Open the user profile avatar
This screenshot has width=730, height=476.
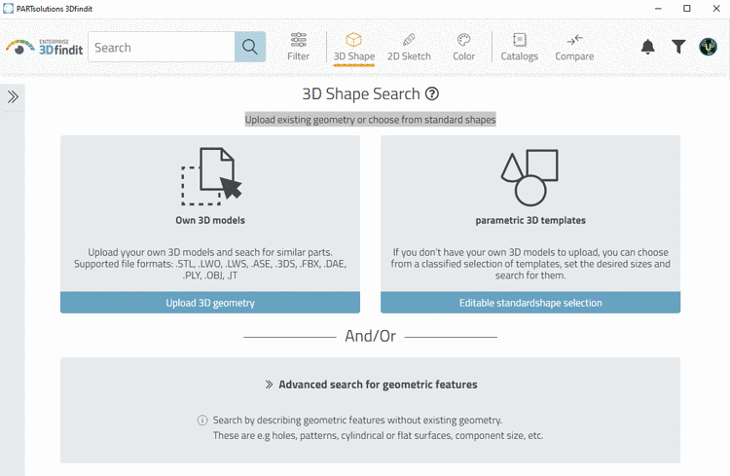point(709,47)
